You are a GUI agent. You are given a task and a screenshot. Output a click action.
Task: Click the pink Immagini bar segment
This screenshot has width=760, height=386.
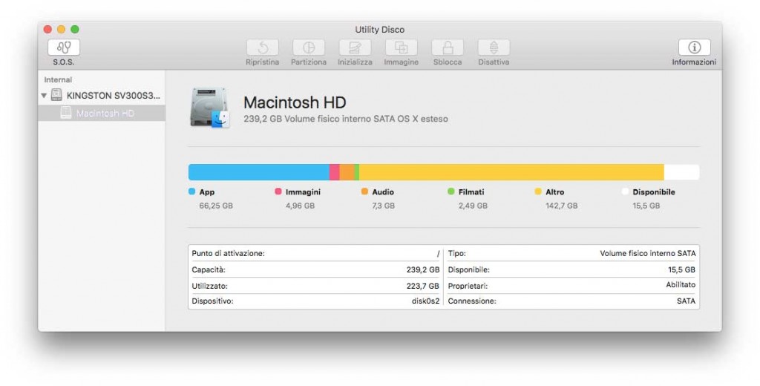click(x=335, y=172)
